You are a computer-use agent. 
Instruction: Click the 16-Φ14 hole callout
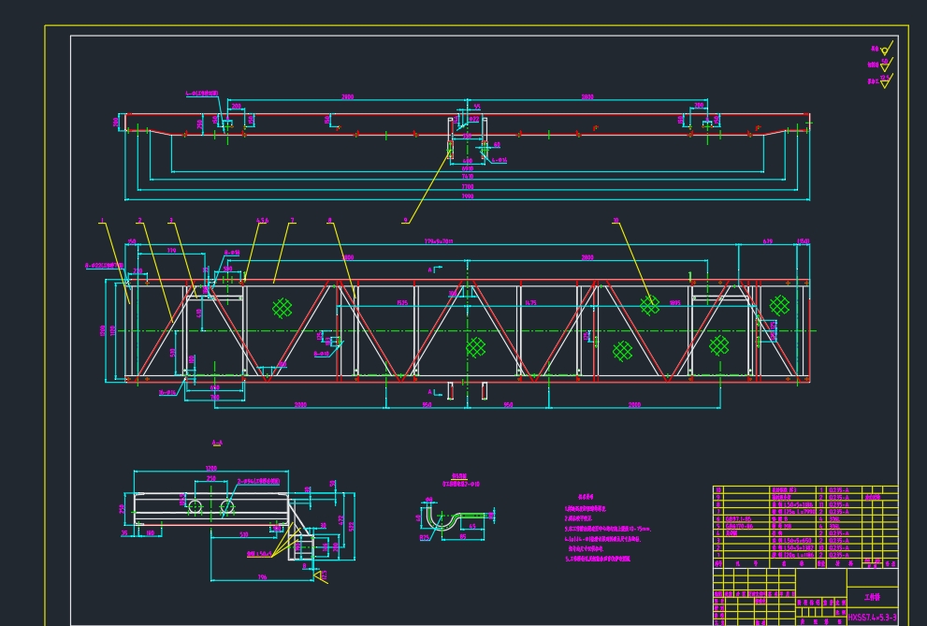tap(167, 392)
